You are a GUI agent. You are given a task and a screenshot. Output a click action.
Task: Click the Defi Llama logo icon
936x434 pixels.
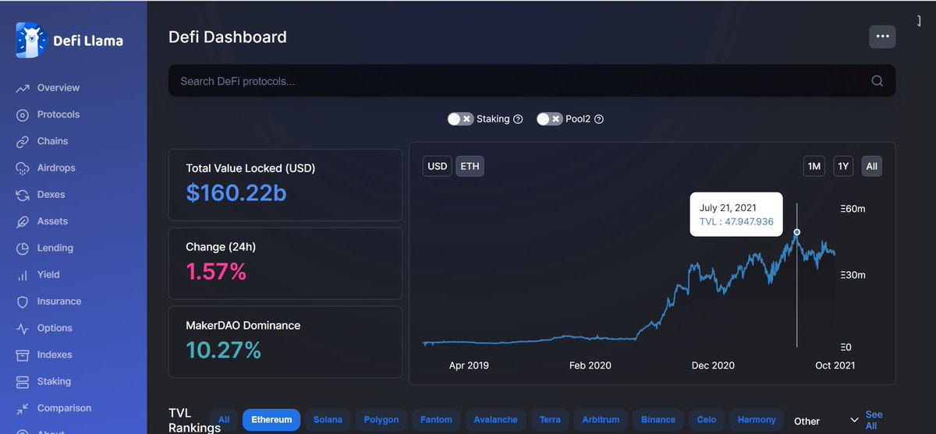[x=31, y=41]
